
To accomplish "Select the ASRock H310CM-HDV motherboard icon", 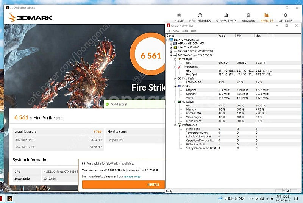I will pos(175,44).
